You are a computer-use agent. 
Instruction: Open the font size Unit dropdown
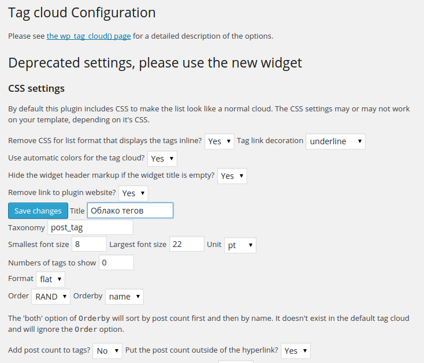[240, 245]
